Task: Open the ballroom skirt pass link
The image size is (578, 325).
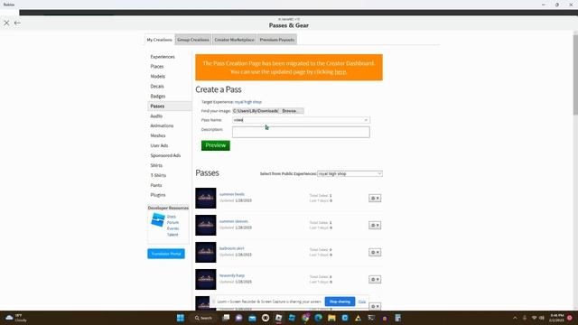Action: 231,248
